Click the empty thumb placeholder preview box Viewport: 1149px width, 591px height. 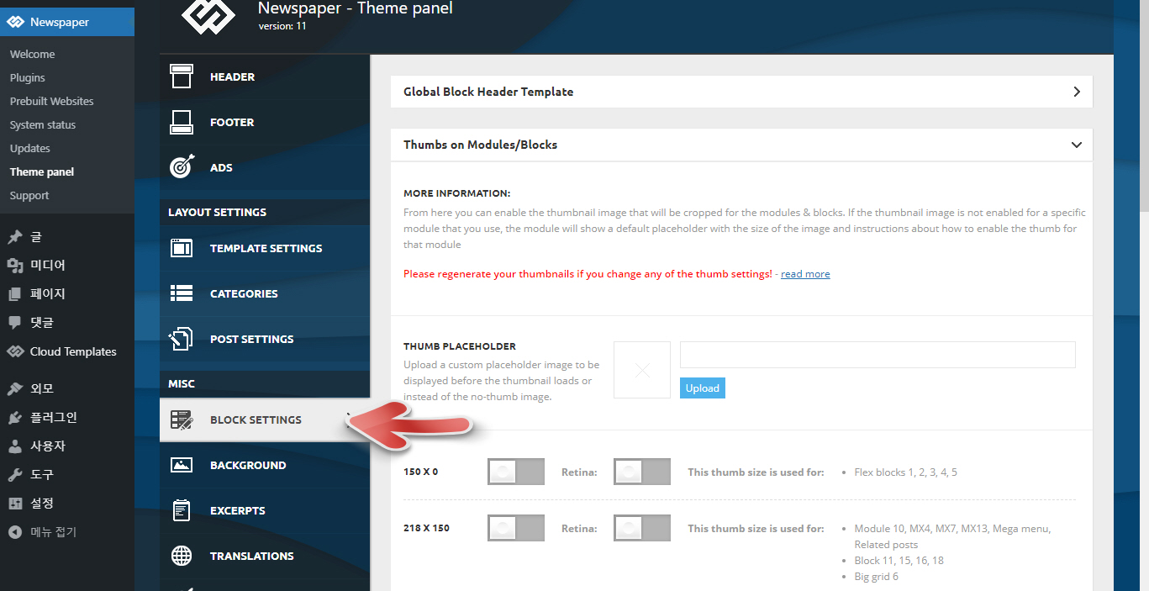(642, 370)
